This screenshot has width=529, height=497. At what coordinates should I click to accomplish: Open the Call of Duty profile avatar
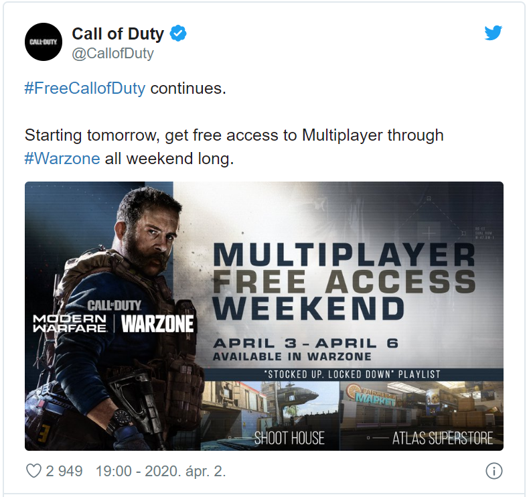44,42
